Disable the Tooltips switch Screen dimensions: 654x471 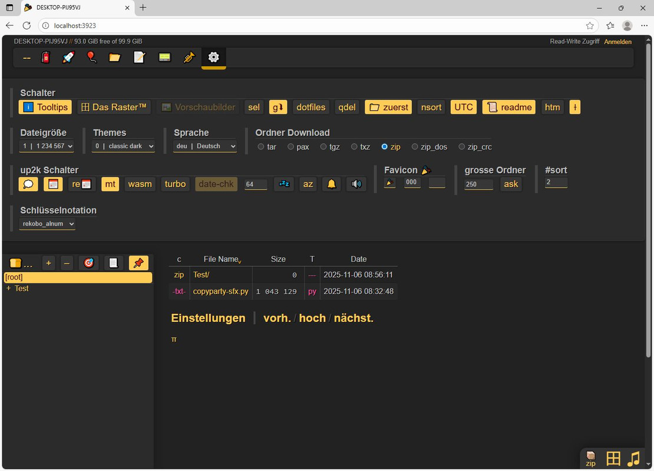coord(45,107)
